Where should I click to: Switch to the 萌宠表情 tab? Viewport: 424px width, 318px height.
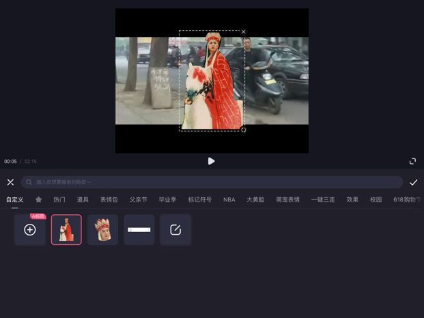click(287, 200)
